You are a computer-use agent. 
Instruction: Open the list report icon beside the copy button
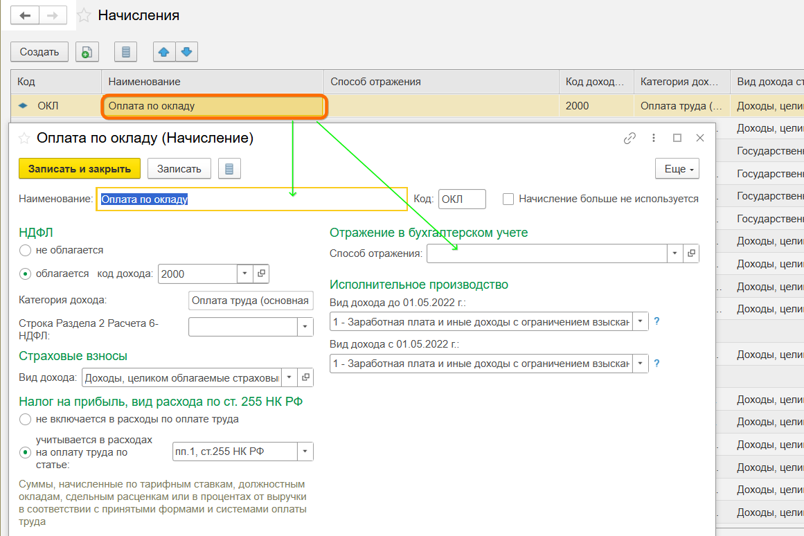(x=125, y=52)
